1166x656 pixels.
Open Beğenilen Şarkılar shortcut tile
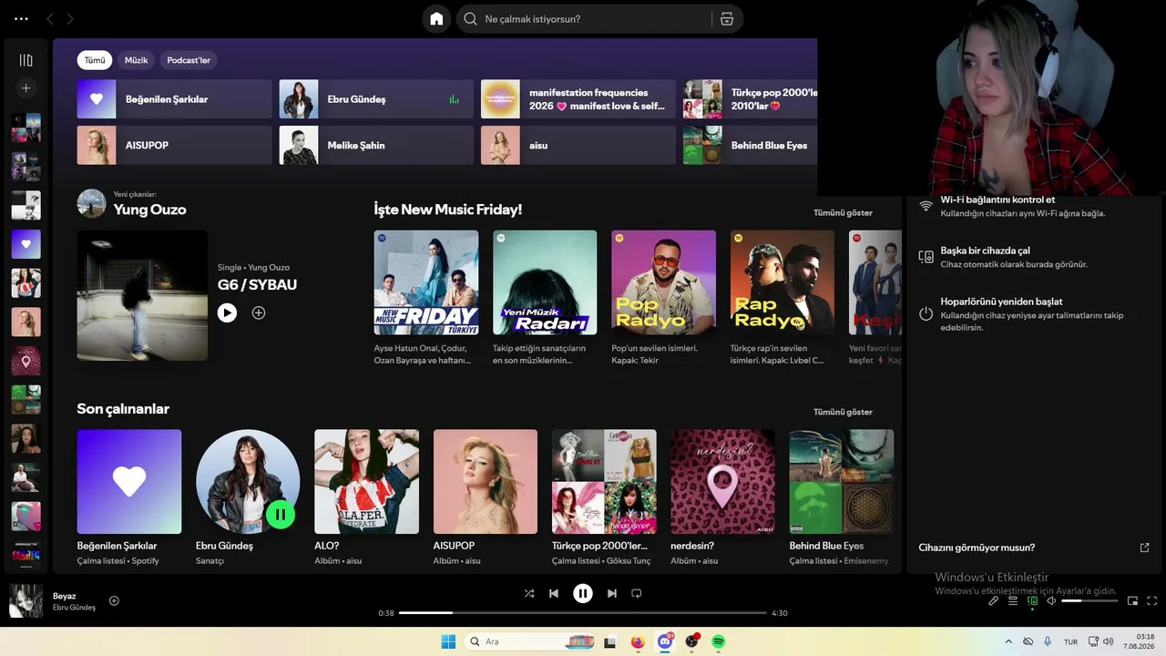click(x=174, y=99)
